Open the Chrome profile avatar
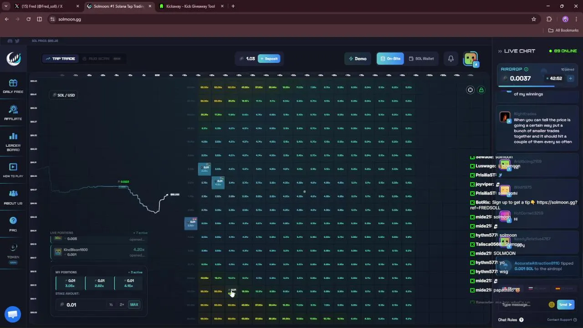This screenshot has width=583, height=328. click(x=565, y=19)
